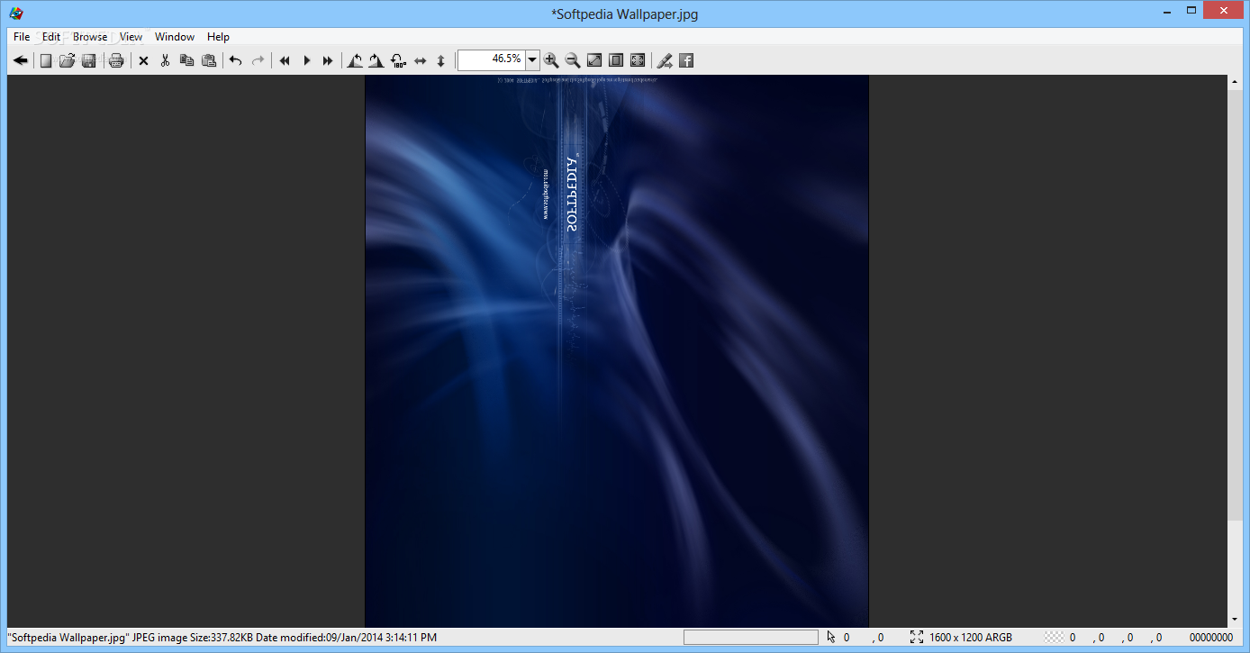Screen dimensions: 1250x653
Task: Print the current image
Action: tap(116, 60)
